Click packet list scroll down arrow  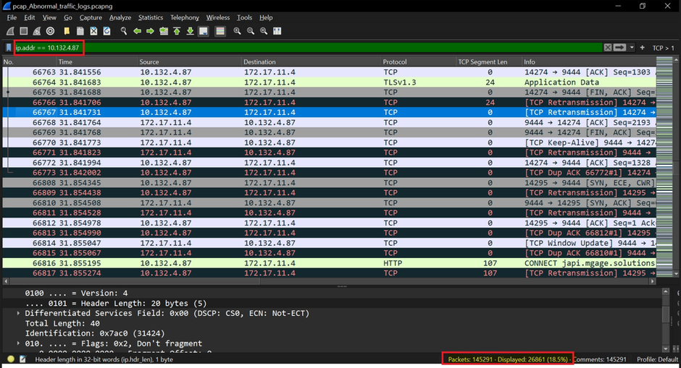pos(676,273)
